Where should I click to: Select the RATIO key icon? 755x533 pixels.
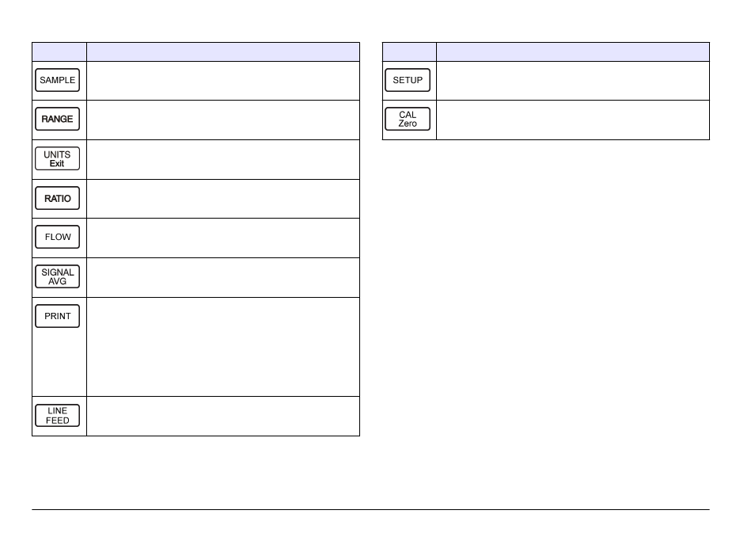click(57, 198)
